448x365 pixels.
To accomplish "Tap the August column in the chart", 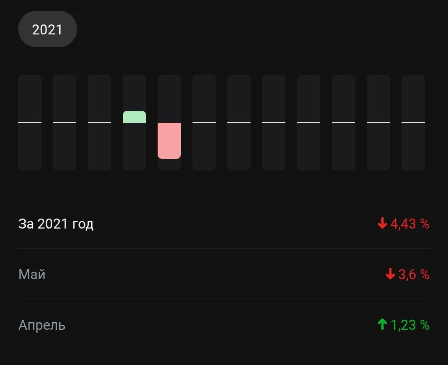I will coord(274,122).
